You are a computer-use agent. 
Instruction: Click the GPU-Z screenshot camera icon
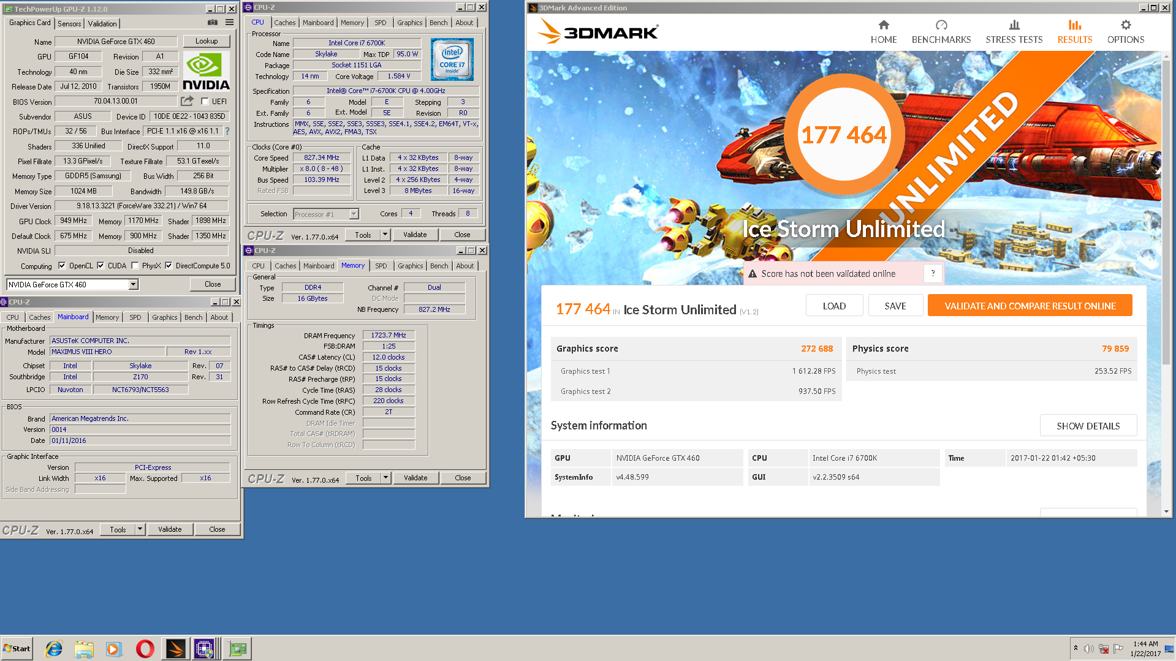pyautogui.click(x=213, y=23)
